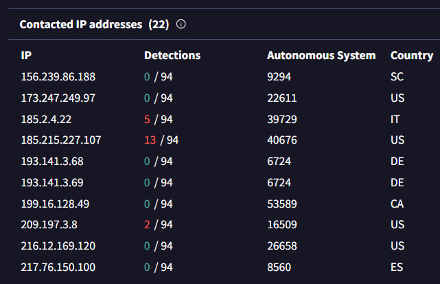Click autonomous system number 40676
Image resolution: width=440 pixels, height=284 pixels.
282,140
